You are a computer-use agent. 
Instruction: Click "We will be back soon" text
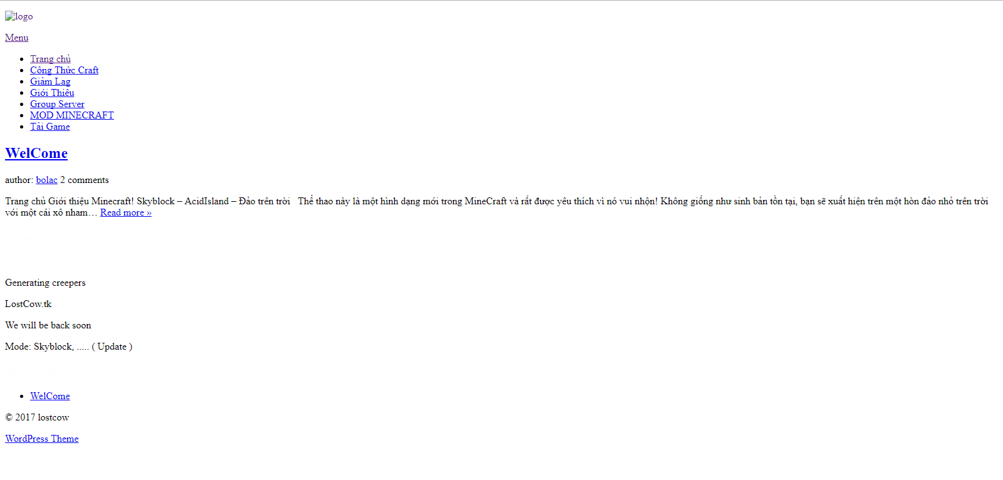click(x=48, y=325)
